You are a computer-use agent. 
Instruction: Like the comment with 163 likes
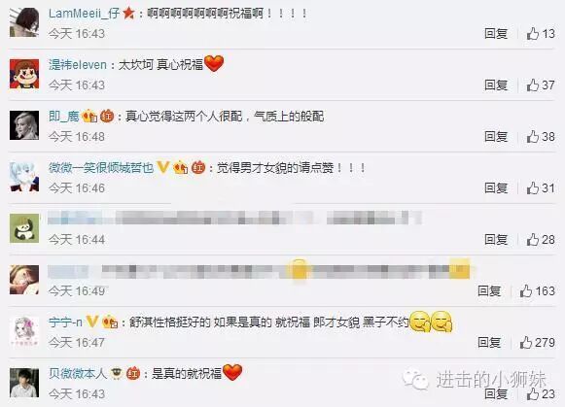526,290
